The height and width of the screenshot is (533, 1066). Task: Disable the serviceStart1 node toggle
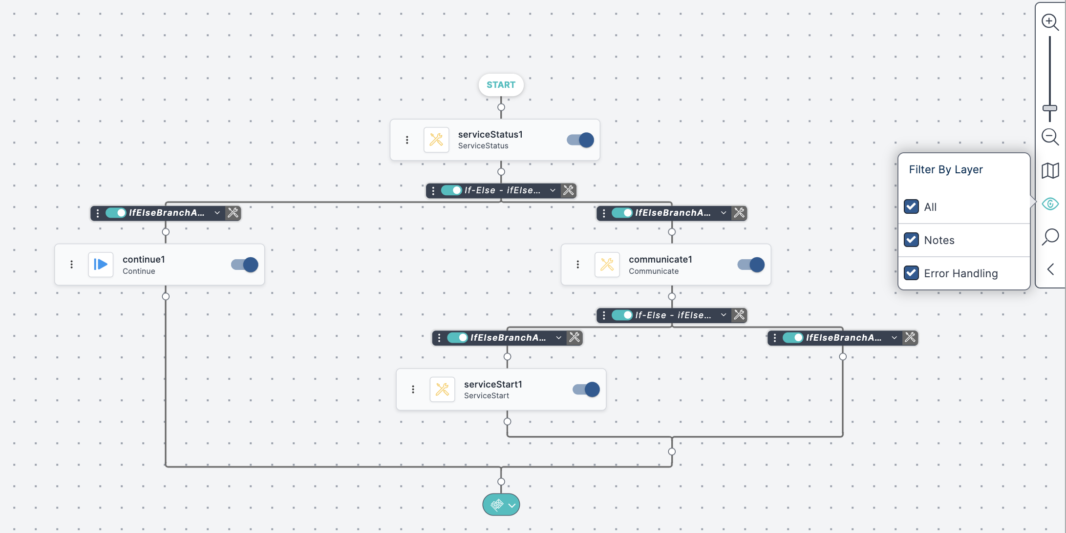[x=586, y=389]
